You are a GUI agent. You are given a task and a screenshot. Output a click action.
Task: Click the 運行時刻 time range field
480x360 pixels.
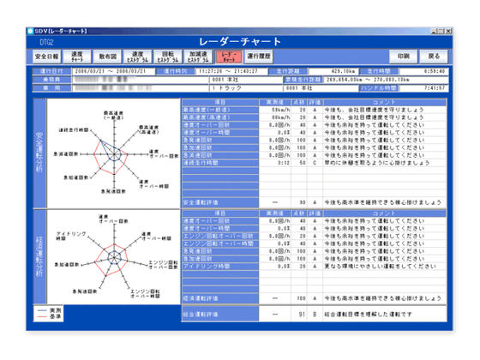pos(231,71)
